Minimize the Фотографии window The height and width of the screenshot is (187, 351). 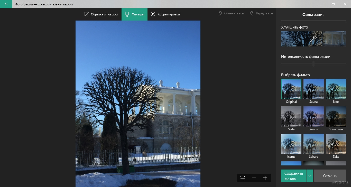(x=321, y=4)
